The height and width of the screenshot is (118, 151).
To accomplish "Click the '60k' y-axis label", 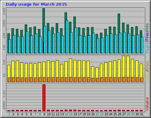I will (4, 35).
